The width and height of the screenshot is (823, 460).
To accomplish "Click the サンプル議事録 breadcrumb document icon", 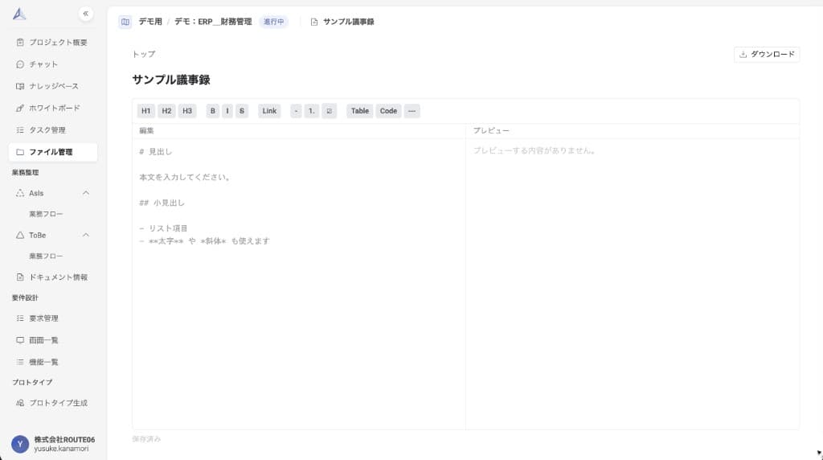I will 314,22.
